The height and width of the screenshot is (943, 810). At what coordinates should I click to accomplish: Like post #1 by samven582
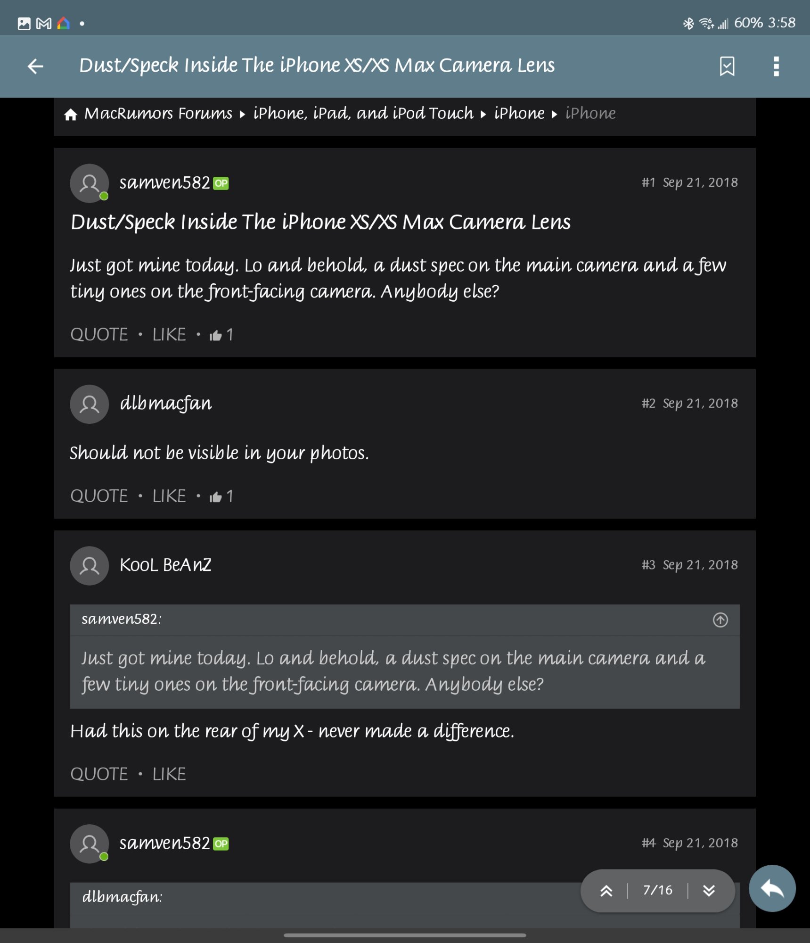pyautogui.click(x=169, y=335)
